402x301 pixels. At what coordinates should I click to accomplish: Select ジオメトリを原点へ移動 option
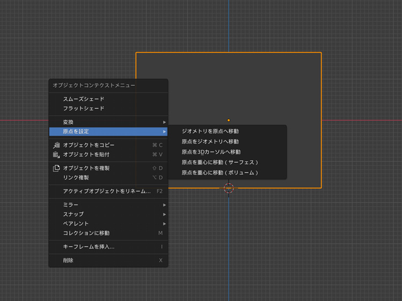210,131
